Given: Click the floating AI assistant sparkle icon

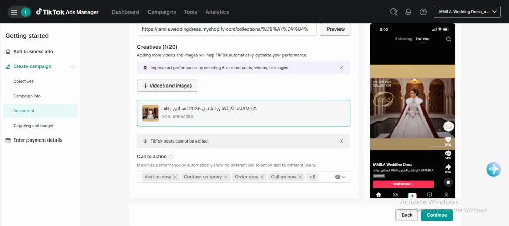Looking at the screenshot, I should pyautogui.click(x=493, y=169).
